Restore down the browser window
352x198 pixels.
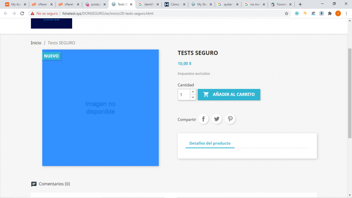(x=334, y=4)
